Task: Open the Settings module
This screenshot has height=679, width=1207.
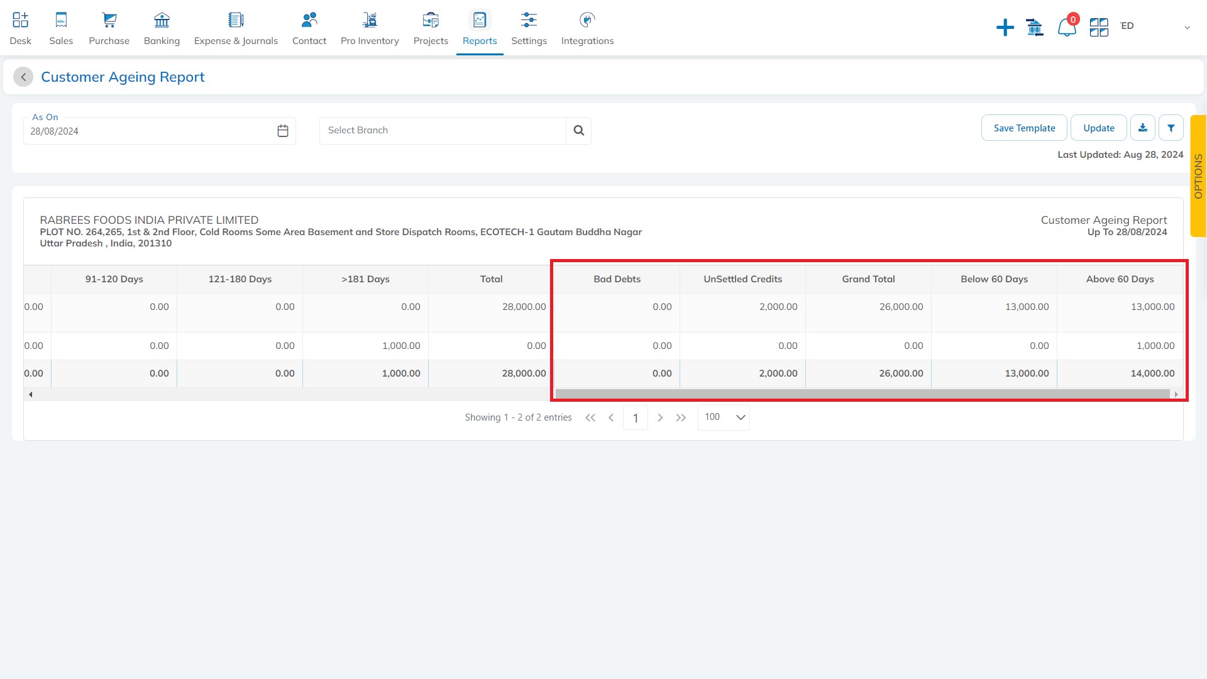Action: coord(529,28)
